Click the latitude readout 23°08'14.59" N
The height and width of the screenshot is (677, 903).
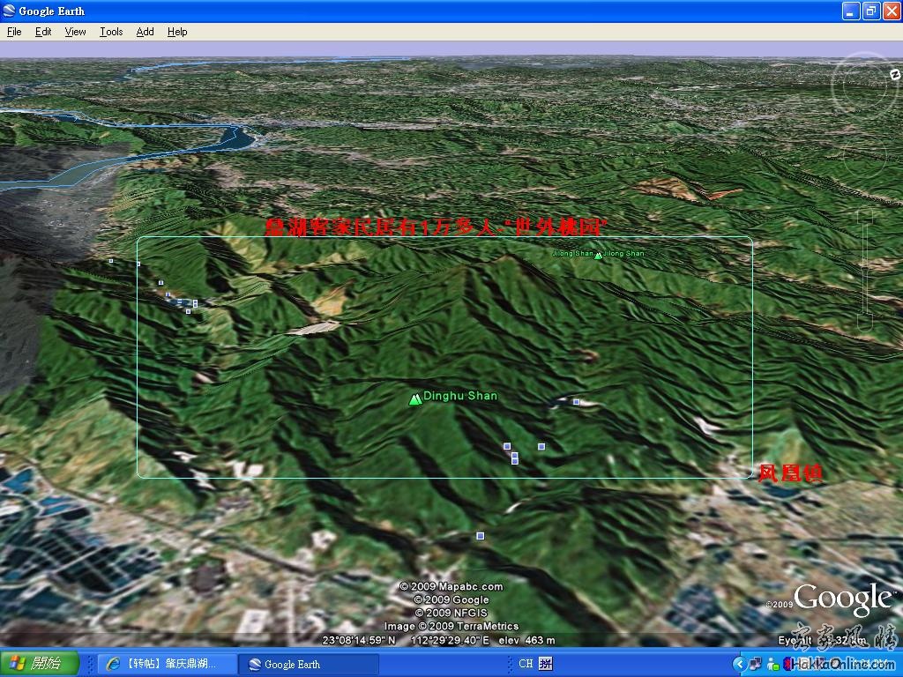[359, 640]
